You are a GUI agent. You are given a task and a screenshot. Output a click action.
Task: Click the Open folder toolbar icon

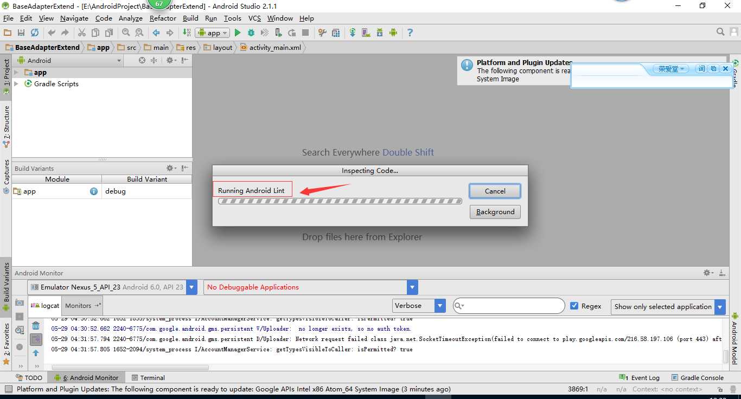[8, 33]
